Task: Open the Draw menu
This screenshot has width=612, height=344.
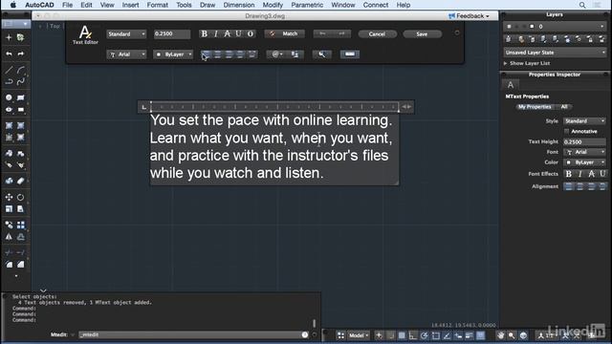Action: click(x=208, y=5)
